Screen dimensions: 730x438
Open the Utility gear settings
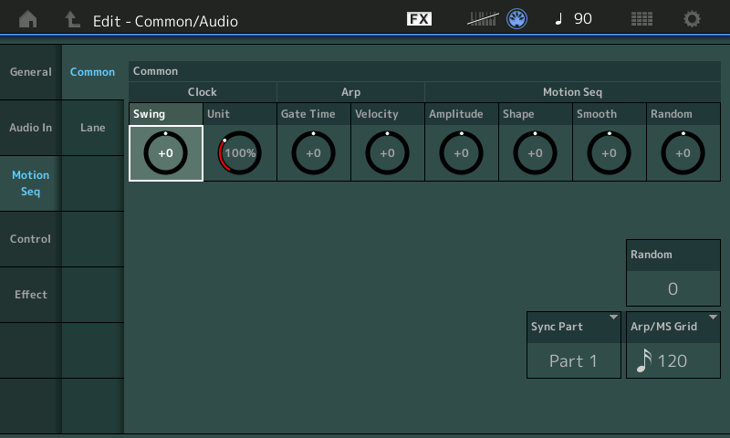(x=693, y=19)
